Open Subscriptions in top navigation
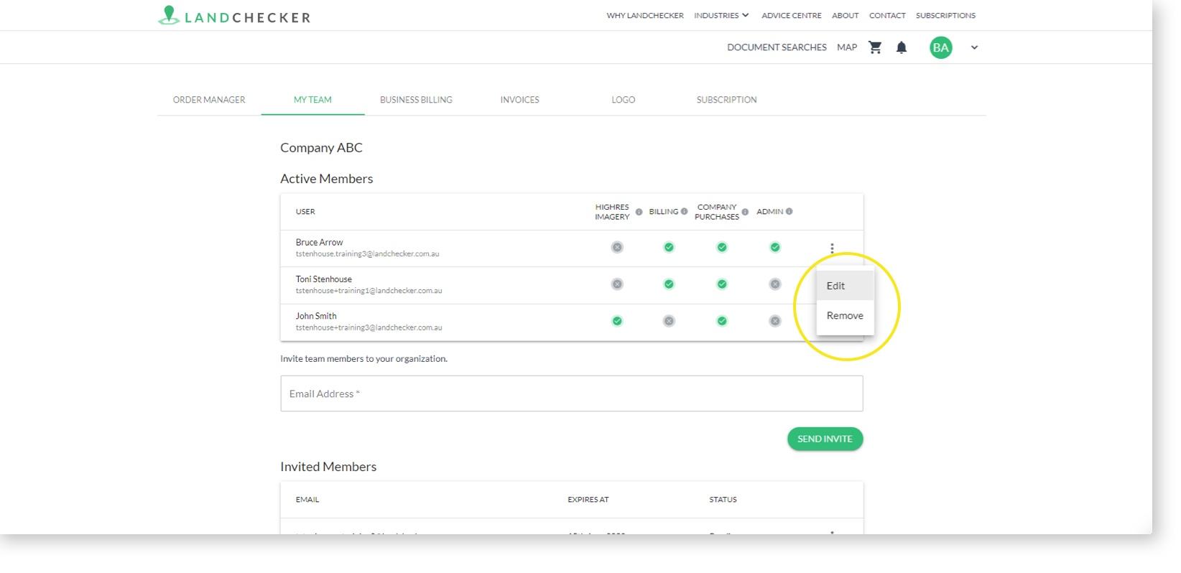Screen dimensions: 1181x573 click(945, 15)
